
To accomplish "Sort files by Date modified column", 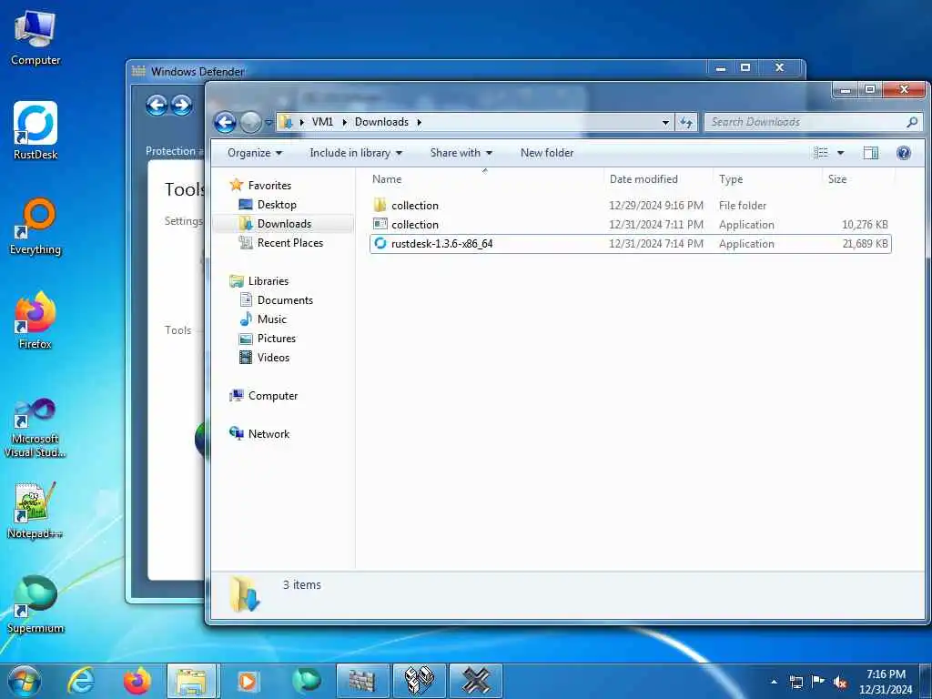I will click(658, 179).
